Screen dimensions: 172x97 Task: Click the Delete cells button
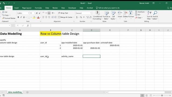tap(126, 15)
